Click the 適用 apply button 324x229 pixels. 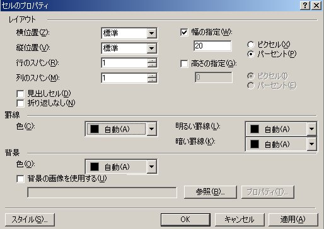click(x=293, y=220)
